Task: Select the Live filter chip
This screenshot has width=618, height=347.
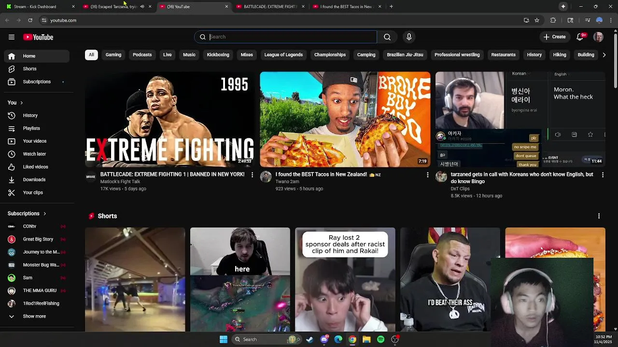Action: click(x=168, y=55)
